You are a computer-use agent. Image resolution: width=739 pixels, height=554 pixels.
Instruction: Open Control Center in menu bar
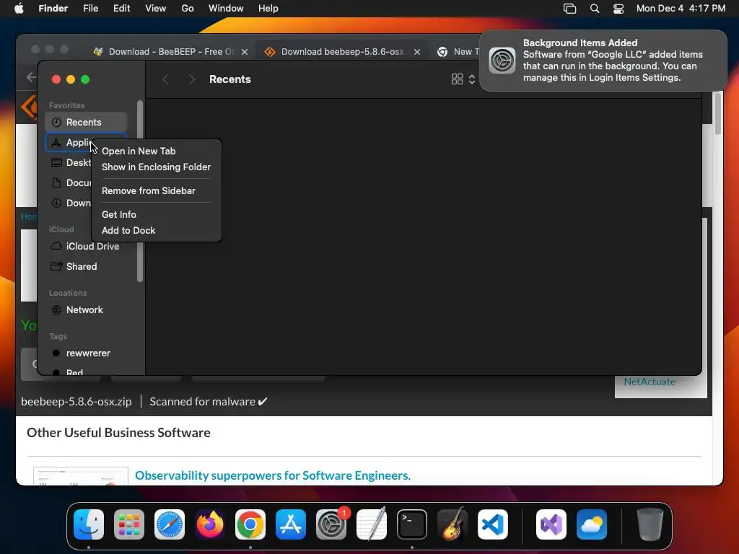coord(618,9)
